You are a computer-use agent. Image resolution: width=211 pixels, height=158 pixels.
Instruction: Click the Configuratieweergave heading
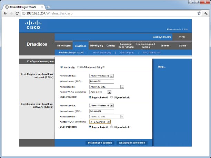(x=40, y=61)
